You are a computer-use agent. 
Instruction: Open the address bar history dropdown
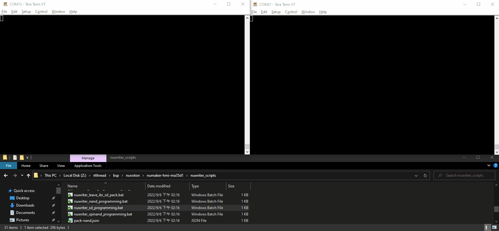[416, 175]
